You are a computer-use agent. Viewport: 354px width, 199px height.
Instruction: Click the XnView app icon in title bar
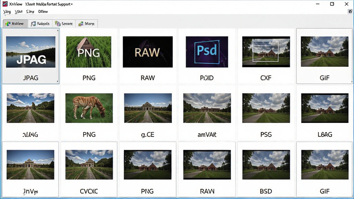click(x=5, y=4)
